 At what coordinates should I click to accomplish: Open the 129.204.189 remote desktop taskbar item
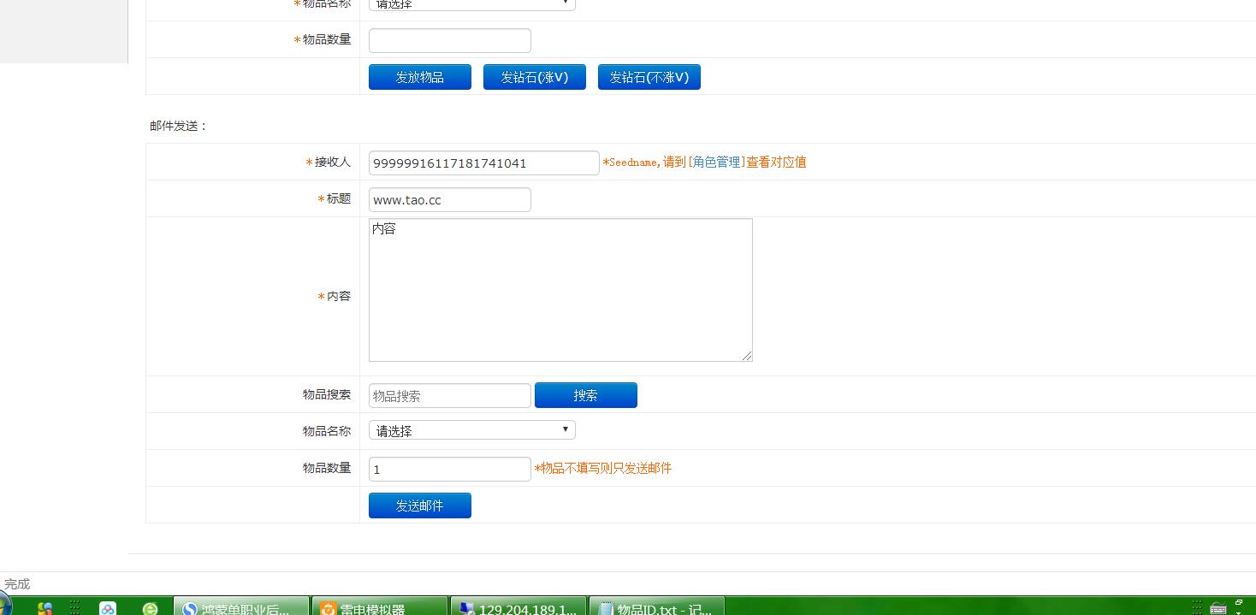tap(518, 607)
